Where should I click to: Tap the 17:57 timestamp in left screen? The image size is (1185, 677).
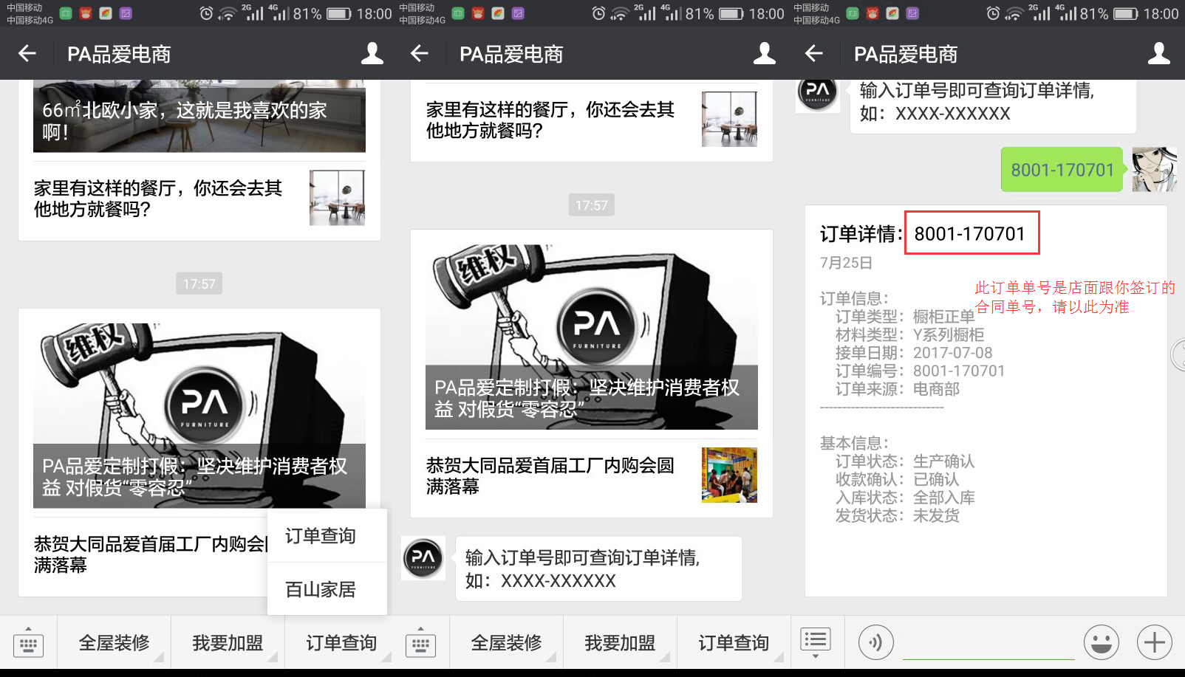[x=199, y=283]
